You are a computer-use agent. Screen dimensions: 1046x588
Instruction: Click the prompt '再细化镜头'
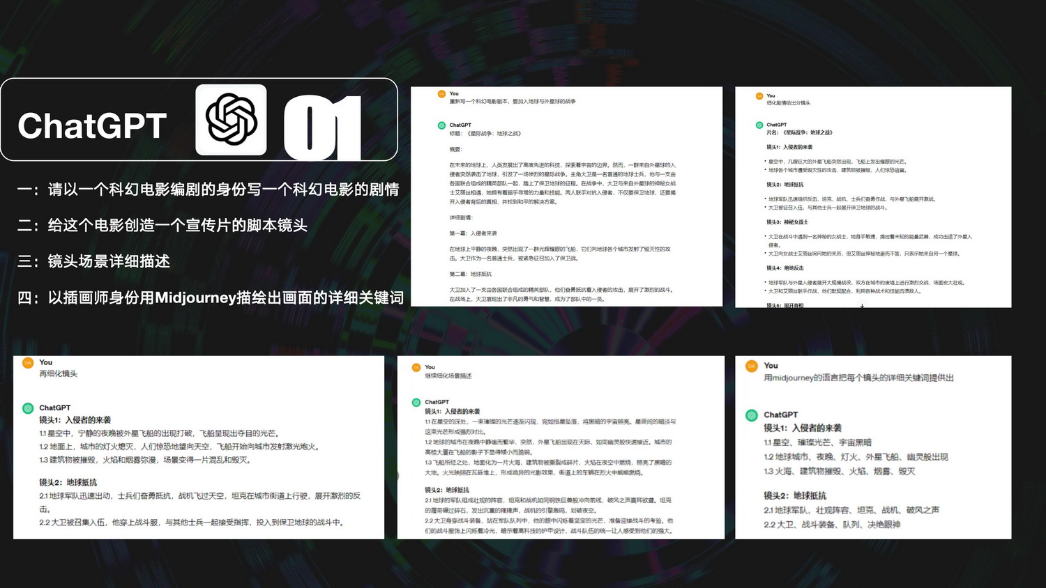[x=59, y=373]
